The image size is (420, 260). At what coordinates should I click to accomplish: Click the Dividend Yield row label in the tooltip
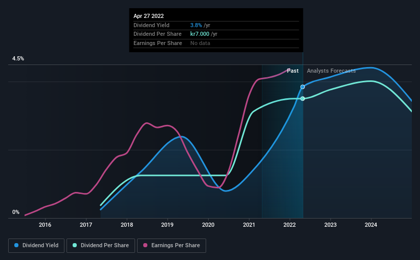(151, 25)
